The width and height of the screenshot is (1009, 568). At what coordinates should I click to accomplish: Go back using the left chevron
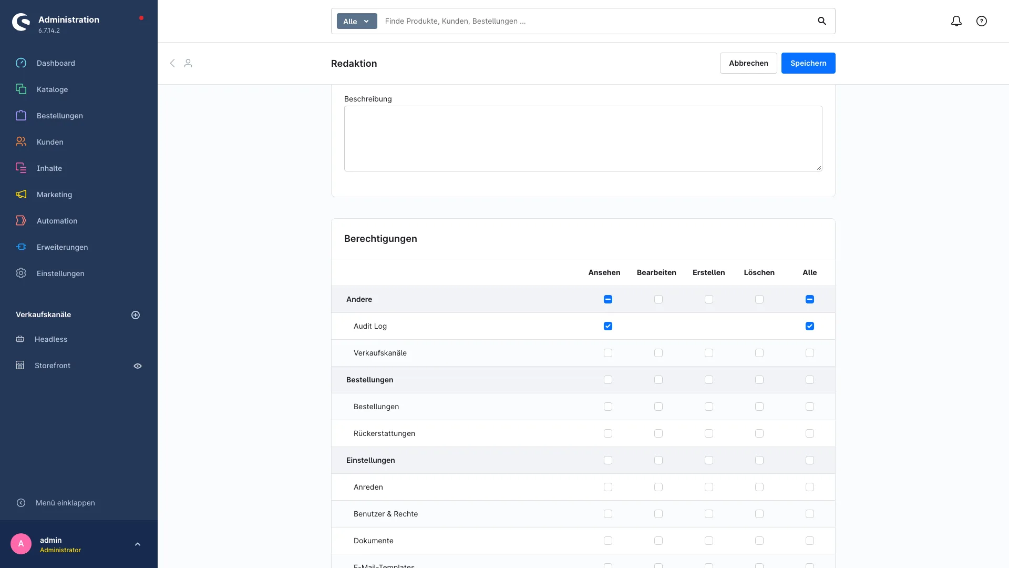(172, 63)
